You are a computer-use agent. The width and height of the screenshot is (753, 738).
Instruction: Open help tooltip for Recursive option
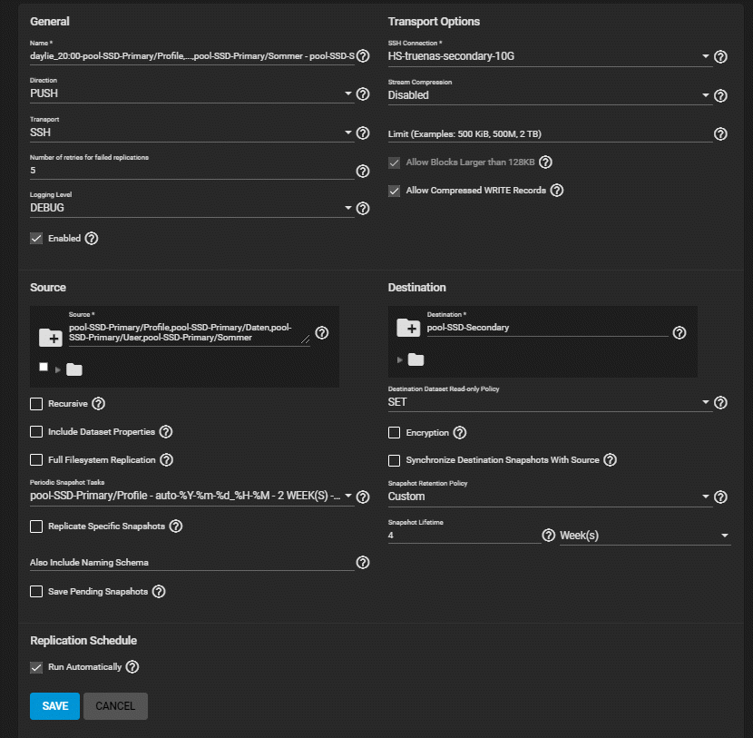click(x=99, y=404)
